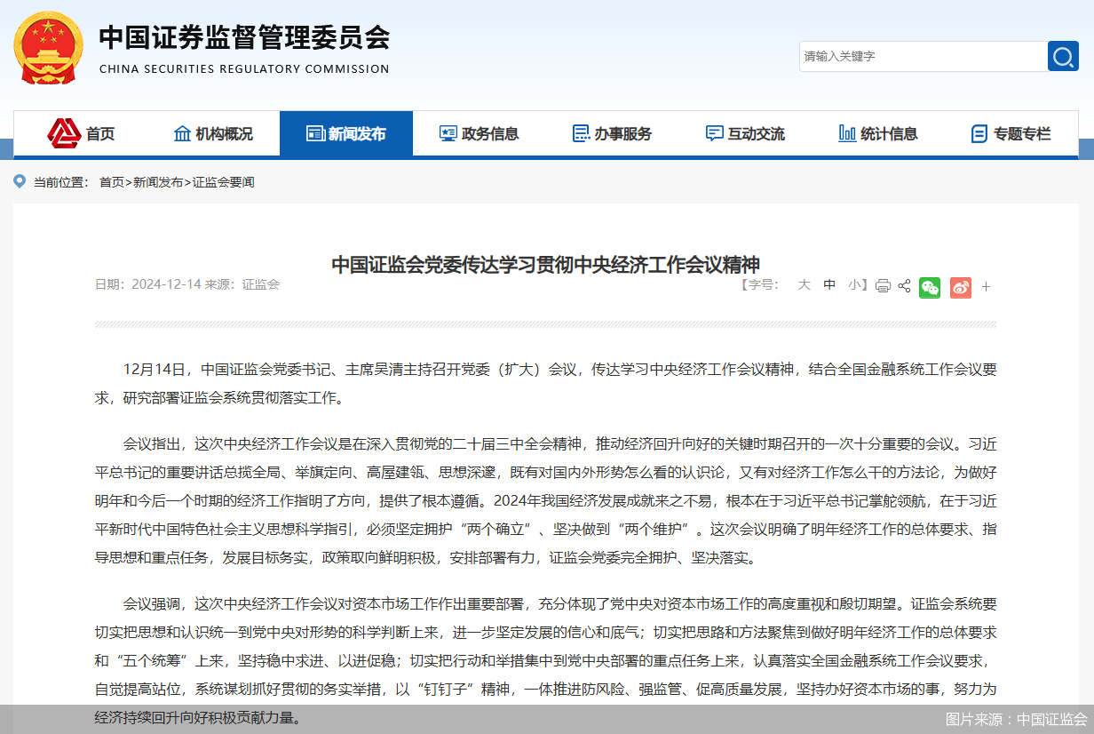
Task: Open the 机构概况 navigation tab
Action: pos(213,133)
